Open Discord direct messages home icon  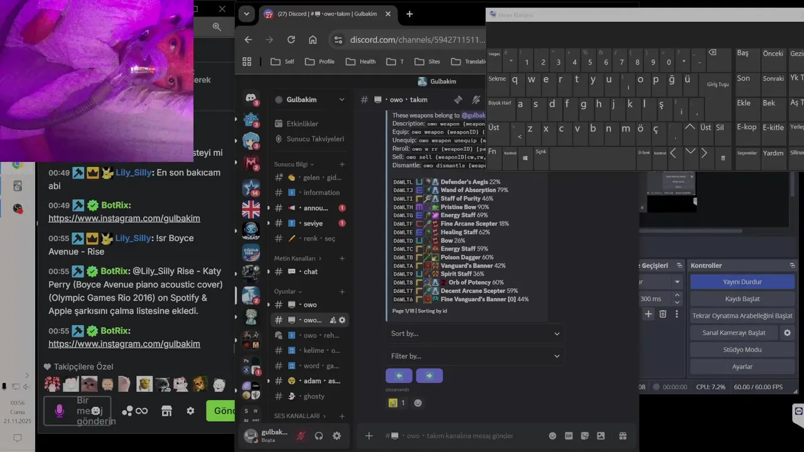click(251, 99)
